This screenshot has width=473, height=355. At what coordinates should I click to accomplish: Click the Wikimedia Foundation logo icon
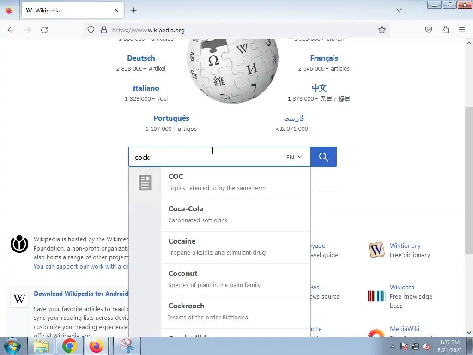pos(19,244)
